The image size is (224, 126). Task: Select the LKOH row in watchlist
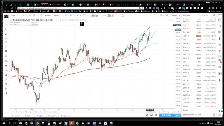199,99
